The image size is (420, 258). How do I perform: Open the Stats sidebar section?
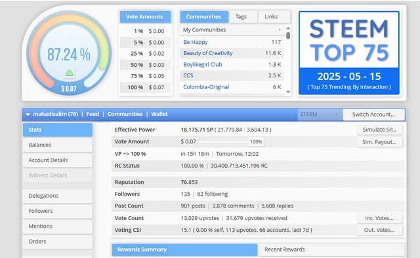point(58,130)
